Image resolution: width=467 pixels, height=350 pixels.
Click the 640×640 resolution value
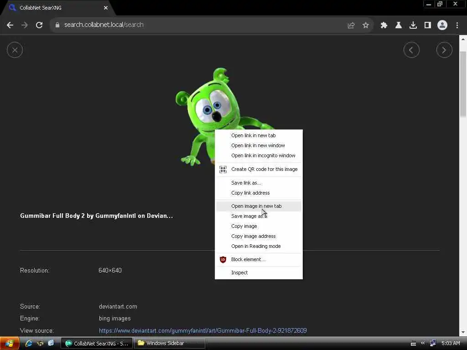110,271
